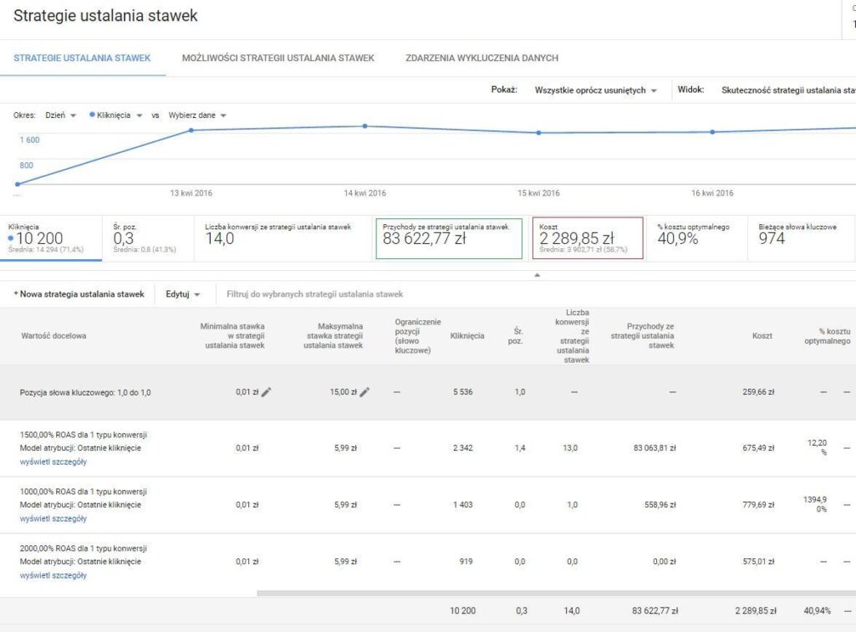This screenshot has width=856, height=632.
Task: Switch to Możliwości strategii ustalania stawek tab
Action: [278, 58]
